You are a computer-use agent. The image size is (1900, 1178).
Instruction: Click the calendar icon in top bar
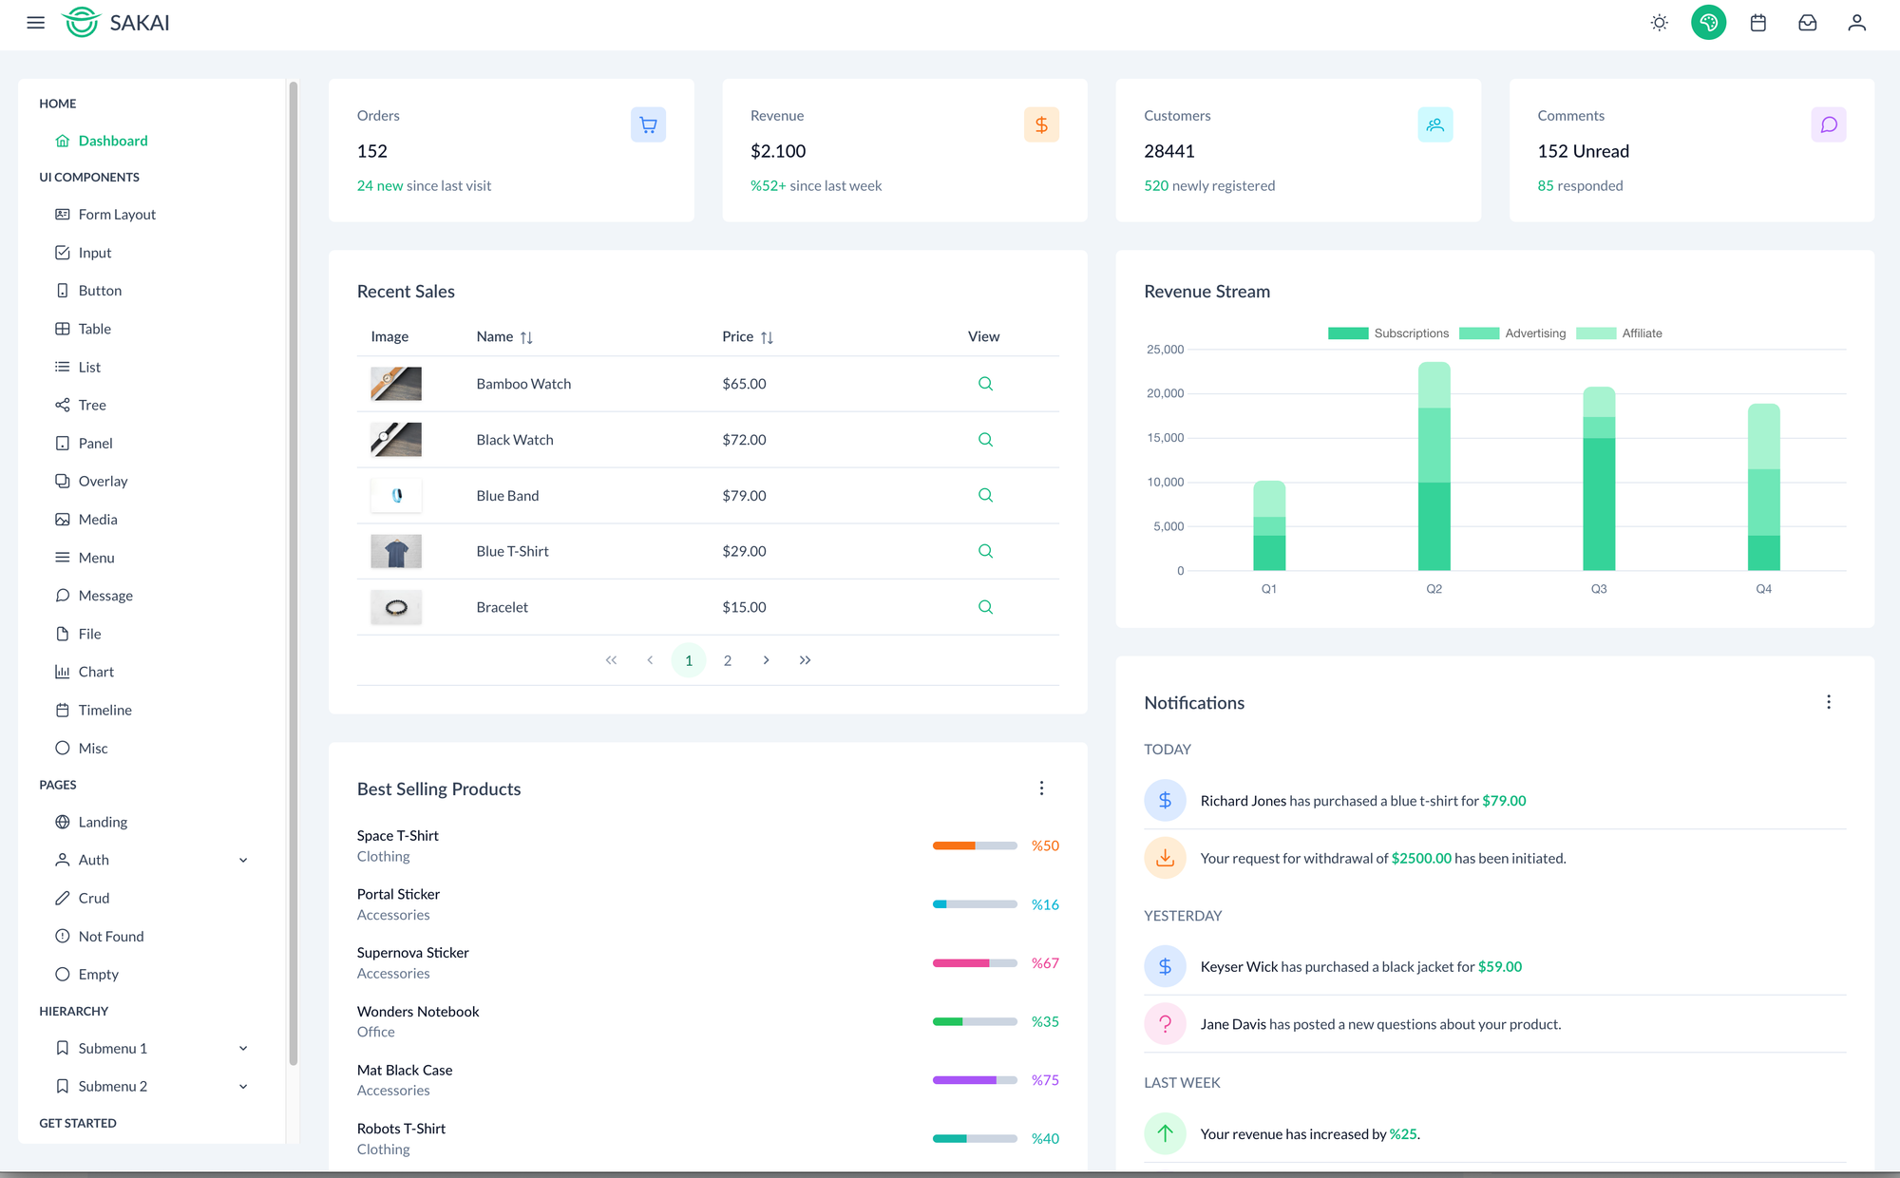[1757, 23]
